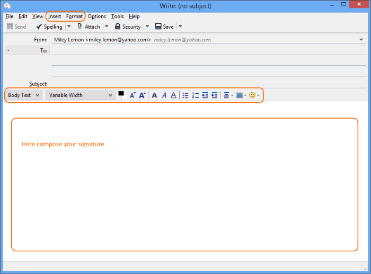The width and height of the screenshot is (371, 274).
Task: Outdent the text
Action: coord(205,95)
